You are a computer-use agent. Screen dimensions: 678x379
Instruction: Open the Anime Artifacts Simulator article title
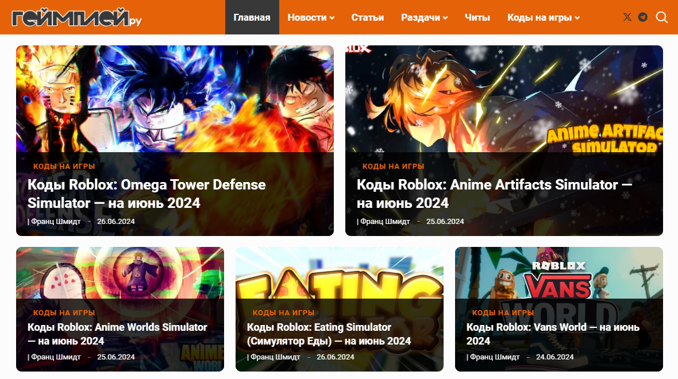click(x=494, y=194)
